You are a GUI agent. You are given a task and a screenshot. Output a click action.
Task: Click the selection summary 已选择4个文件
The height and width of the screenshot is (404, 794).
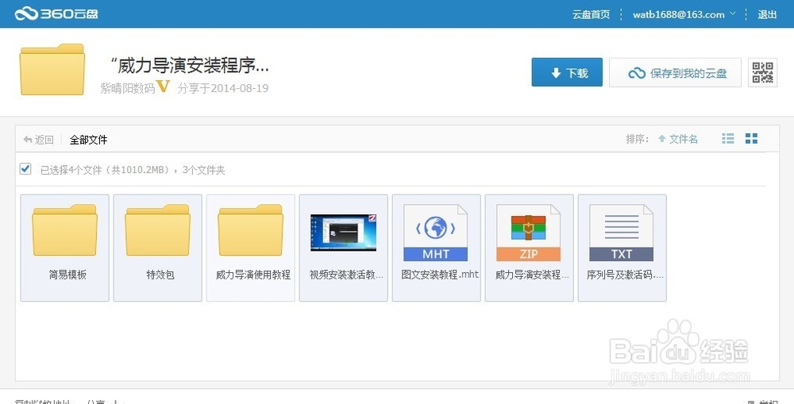click(133, 170)
